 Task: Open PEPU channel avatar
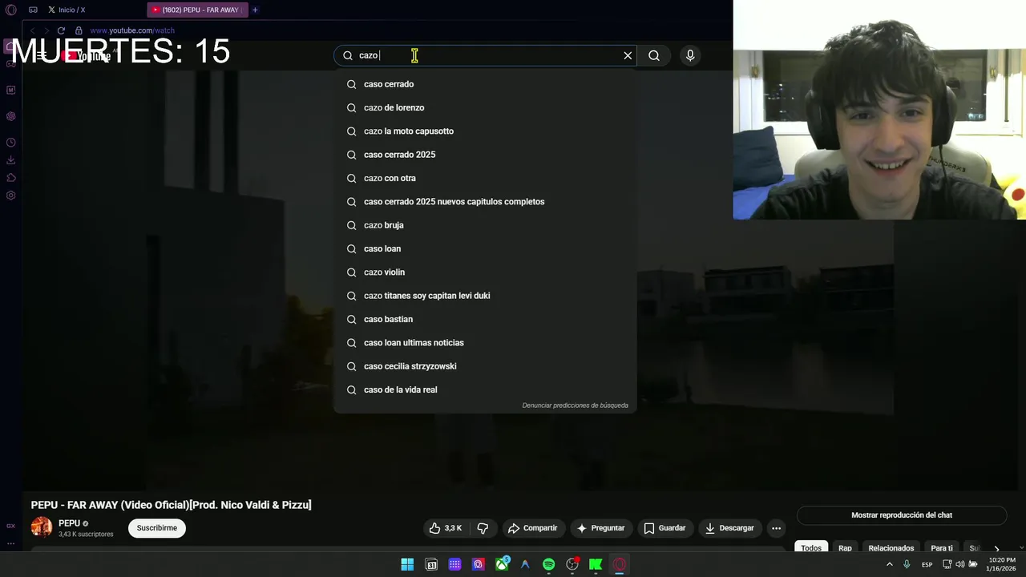pyautogui.click(x=42, y=527)
